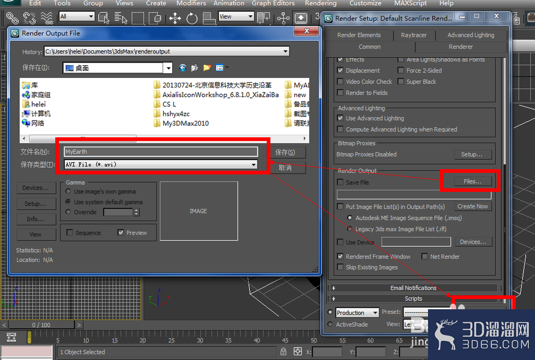Open the helei user folder
535x360 pixels.
coord(34,104)
